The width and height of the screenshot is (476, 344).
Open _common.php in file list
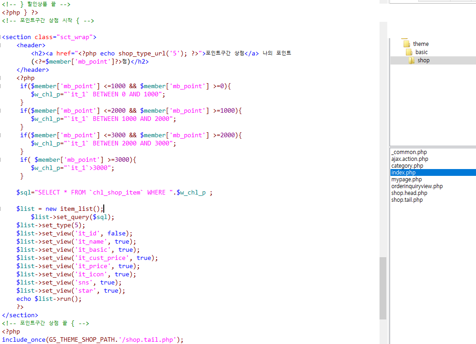[x=409, y=152]
